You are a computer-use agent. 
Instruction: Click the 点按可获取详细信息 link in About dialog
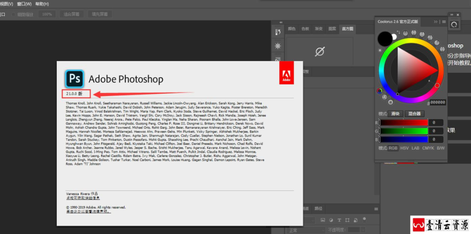(x=83, y=198)
